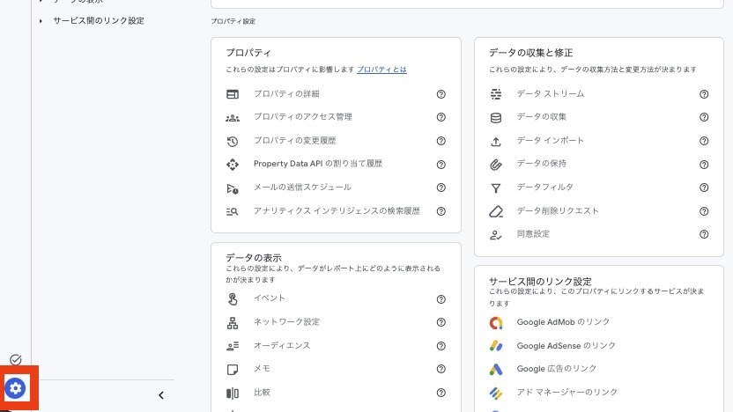Show help for プロパティの詳細
This screenshot has width=733, height=412.
pos(441,94)
